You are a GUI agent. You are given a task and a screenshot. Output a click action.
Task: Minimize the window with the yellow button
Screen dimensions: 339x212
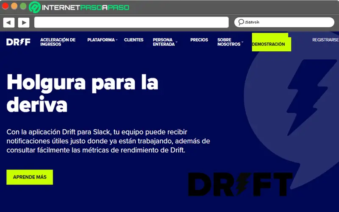tap(14, 6)
